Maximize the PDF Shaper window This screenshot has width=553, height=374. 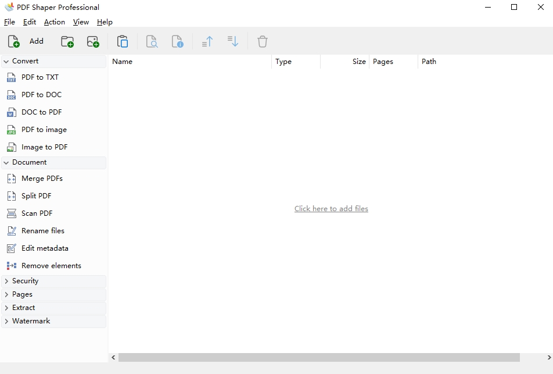(514, 7)
